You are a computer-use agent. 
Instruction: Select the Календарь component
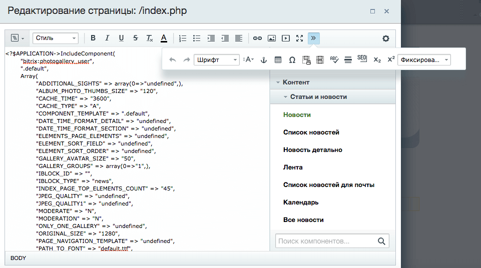click(x=301, y=202)
